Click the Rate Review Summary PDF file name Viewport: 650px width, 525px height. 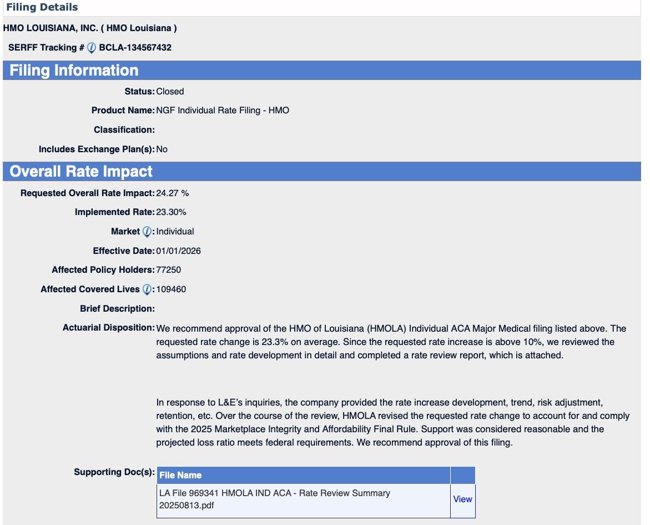pyautogui.click(x=274, y=499)
